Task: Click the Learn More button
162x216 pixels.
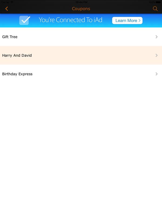Action: 127,21
